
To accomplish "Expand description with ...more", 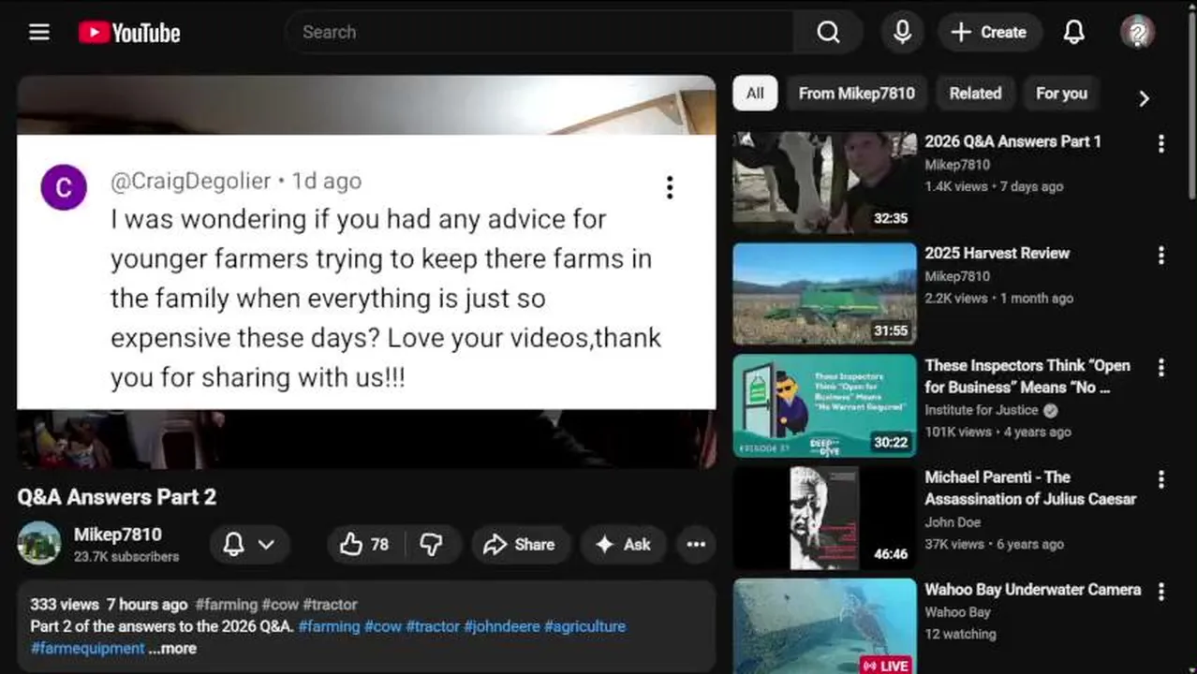I will [172, 648].
